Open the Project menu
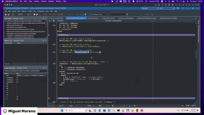Image resolution: width=204 pixels, height=115 pixels. tap(30, 11)
